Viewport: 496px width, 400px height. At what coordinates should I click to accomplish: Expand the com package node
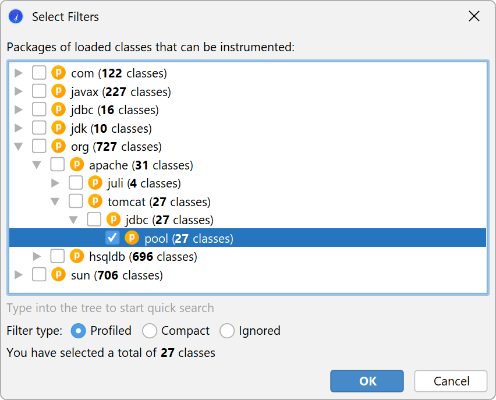coord(19,73)
